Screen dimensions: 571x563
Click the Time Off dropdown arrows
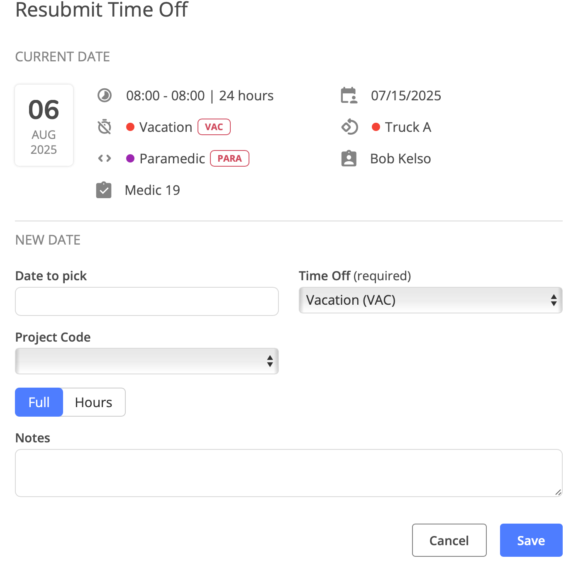click(554, 300)
